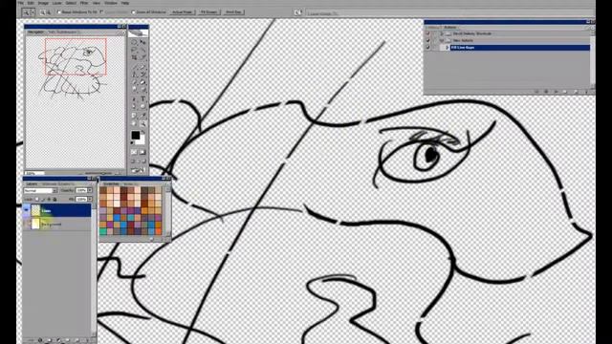Screen dimensions: 612x344
Task: Click the trash button in Actions panel
Action: coord(586,92)
